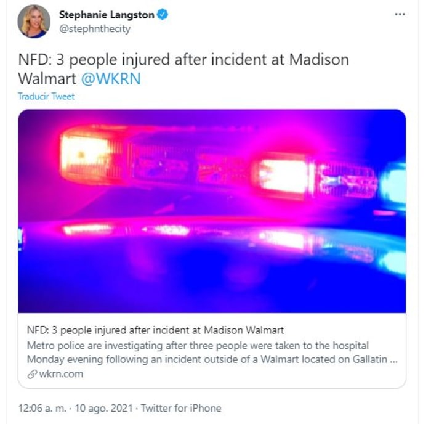Open the Metro police card description text
This screenshot has width=431, height=424.
[x=212, y=352]
